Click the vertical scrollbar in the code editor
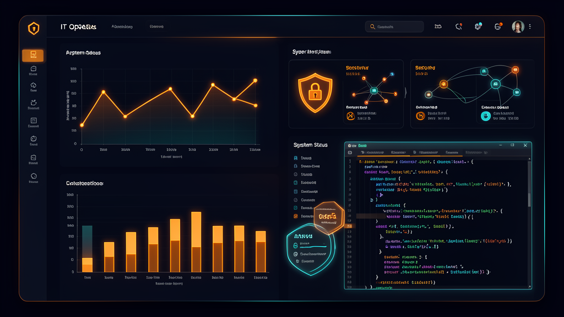The image size is (564, 317). [x=529, y=199]
